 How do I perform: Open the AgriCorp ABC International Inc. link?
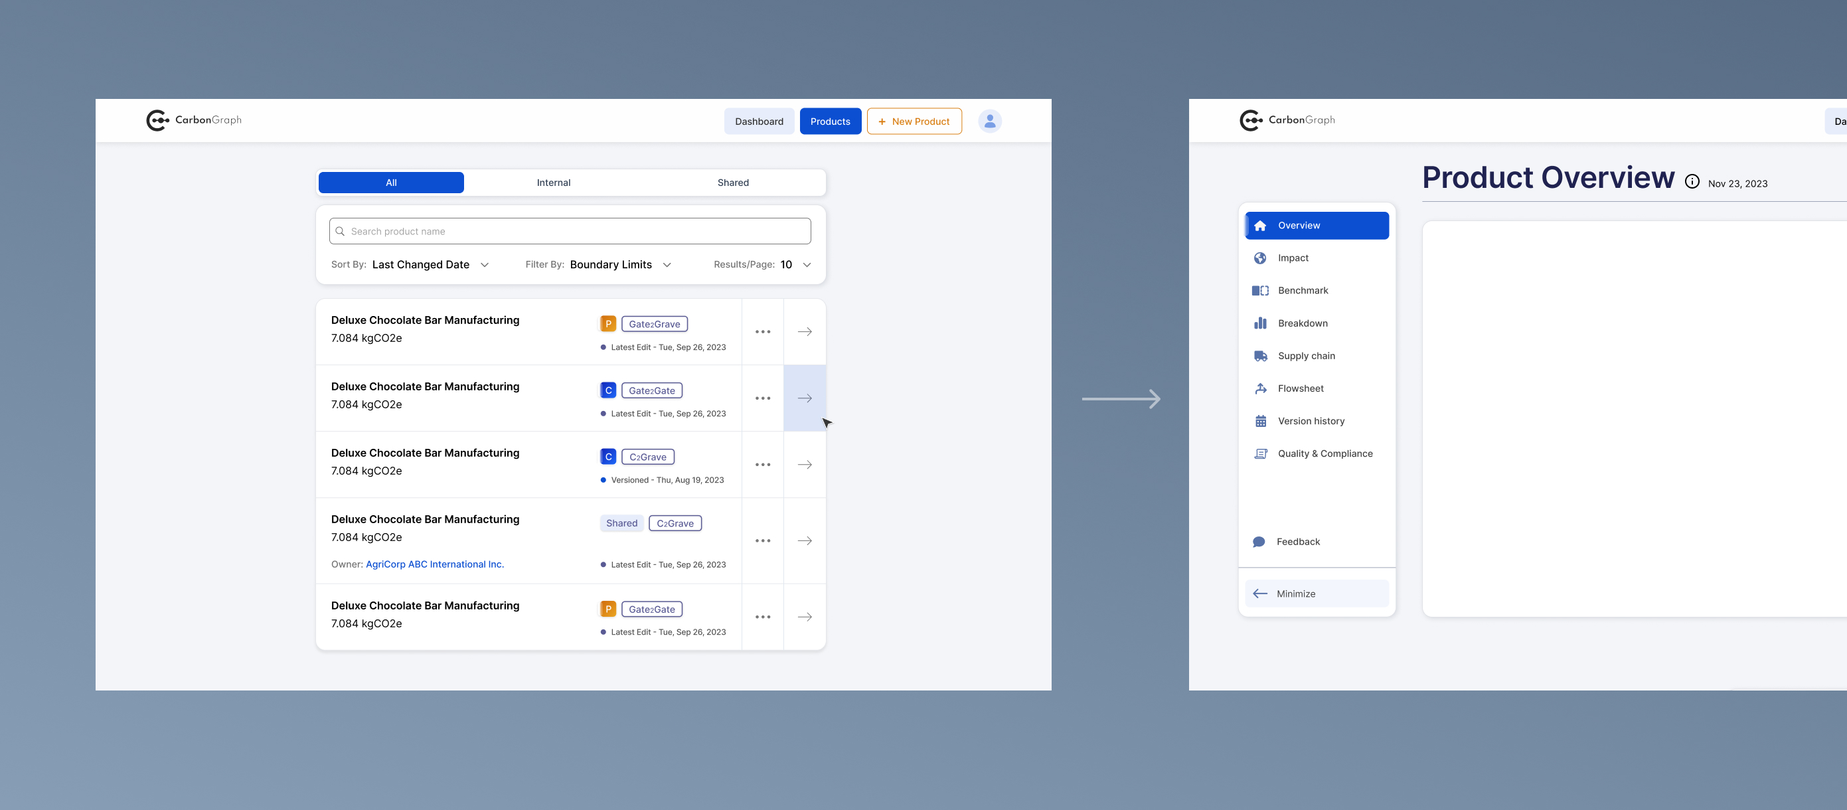pos(434,564)
